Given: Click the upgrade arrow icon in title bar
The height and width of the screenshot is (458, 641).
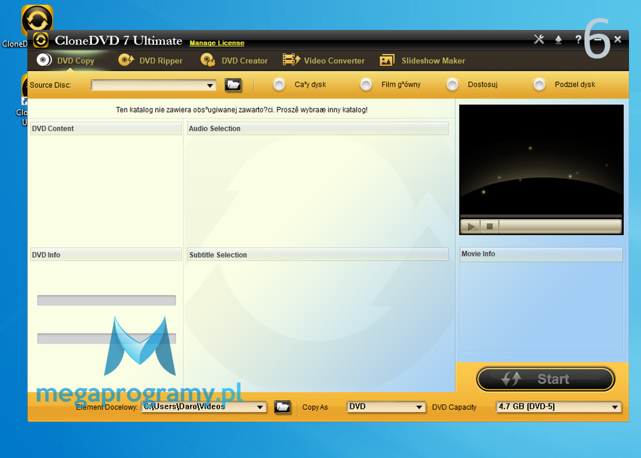Looking at the screenshot, I should [558, 40].
